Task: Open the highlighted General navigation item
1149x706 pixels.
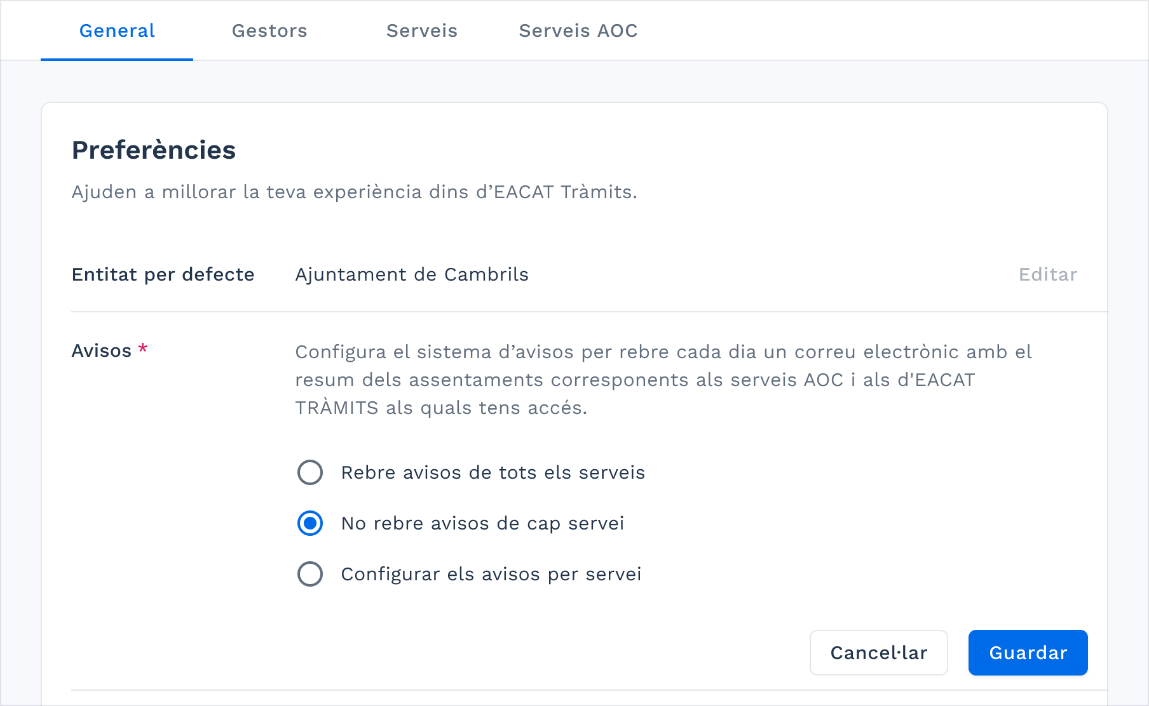Action: click(x=116, y=30)
